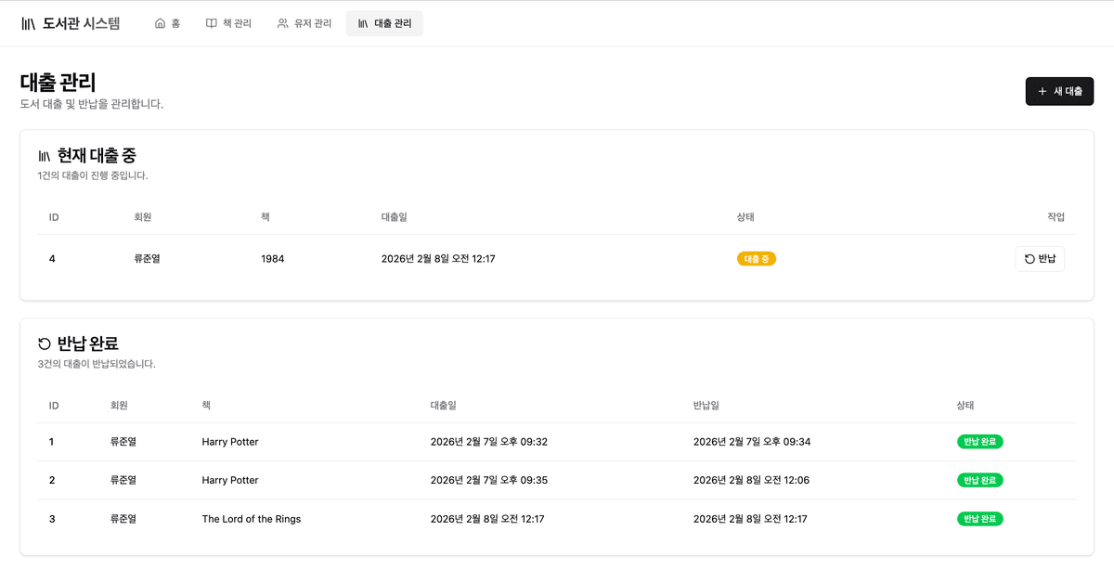Viewport: 1114px width, 570px height.
Task: Click the 대출일 column header in 반납 완료 table
Action: point(443,406)
